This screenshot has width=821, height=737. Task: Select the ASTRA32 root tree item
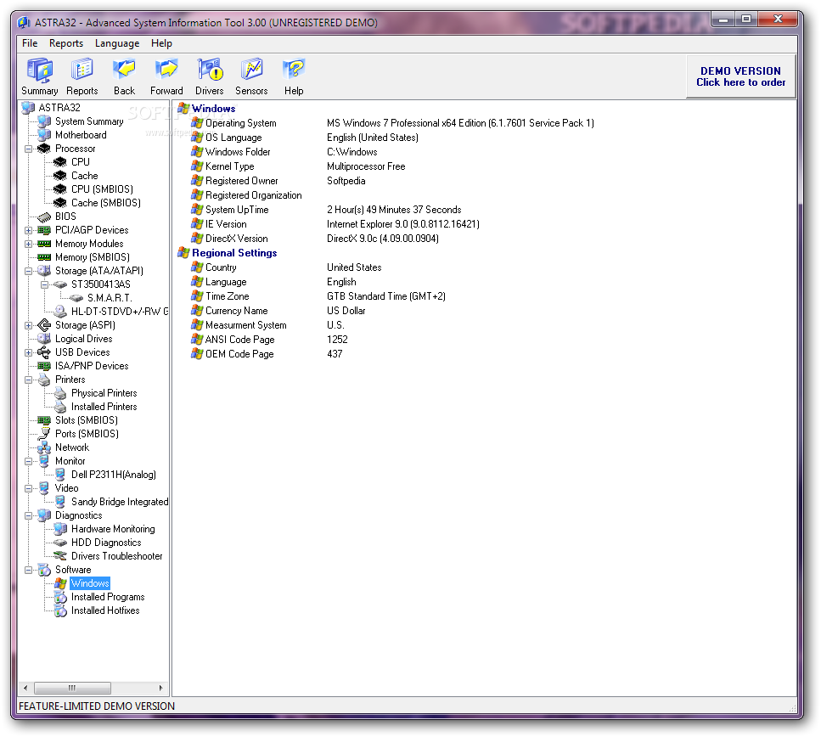(59, 108)
